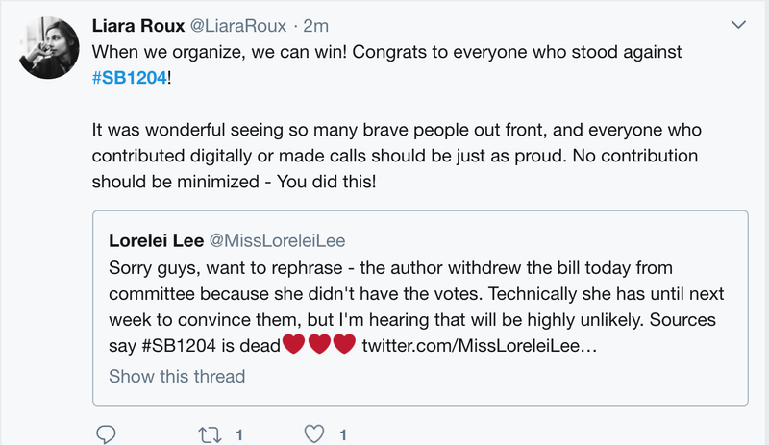Open the twitter.com/MissLoreleiLee link
Viewport: 769px width, 445px height.
click(x=480, y=344)
